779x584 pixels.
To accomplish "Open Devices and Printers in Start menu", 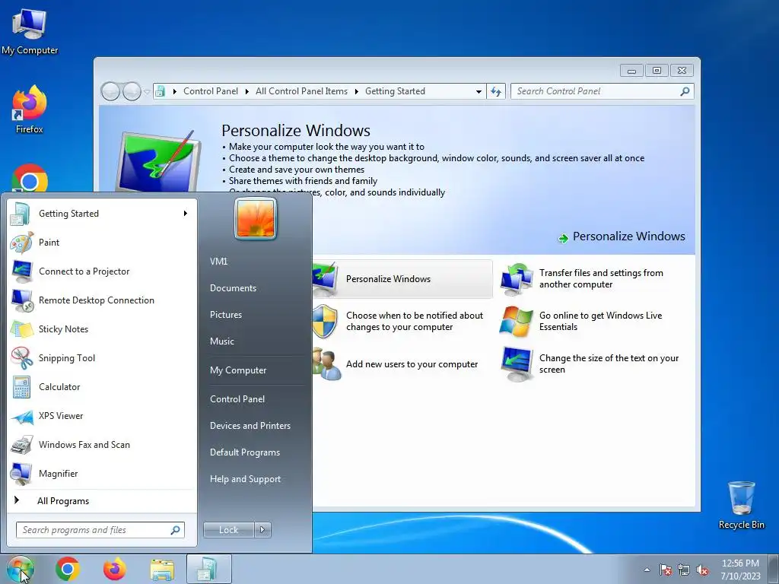I will [250, 426].
